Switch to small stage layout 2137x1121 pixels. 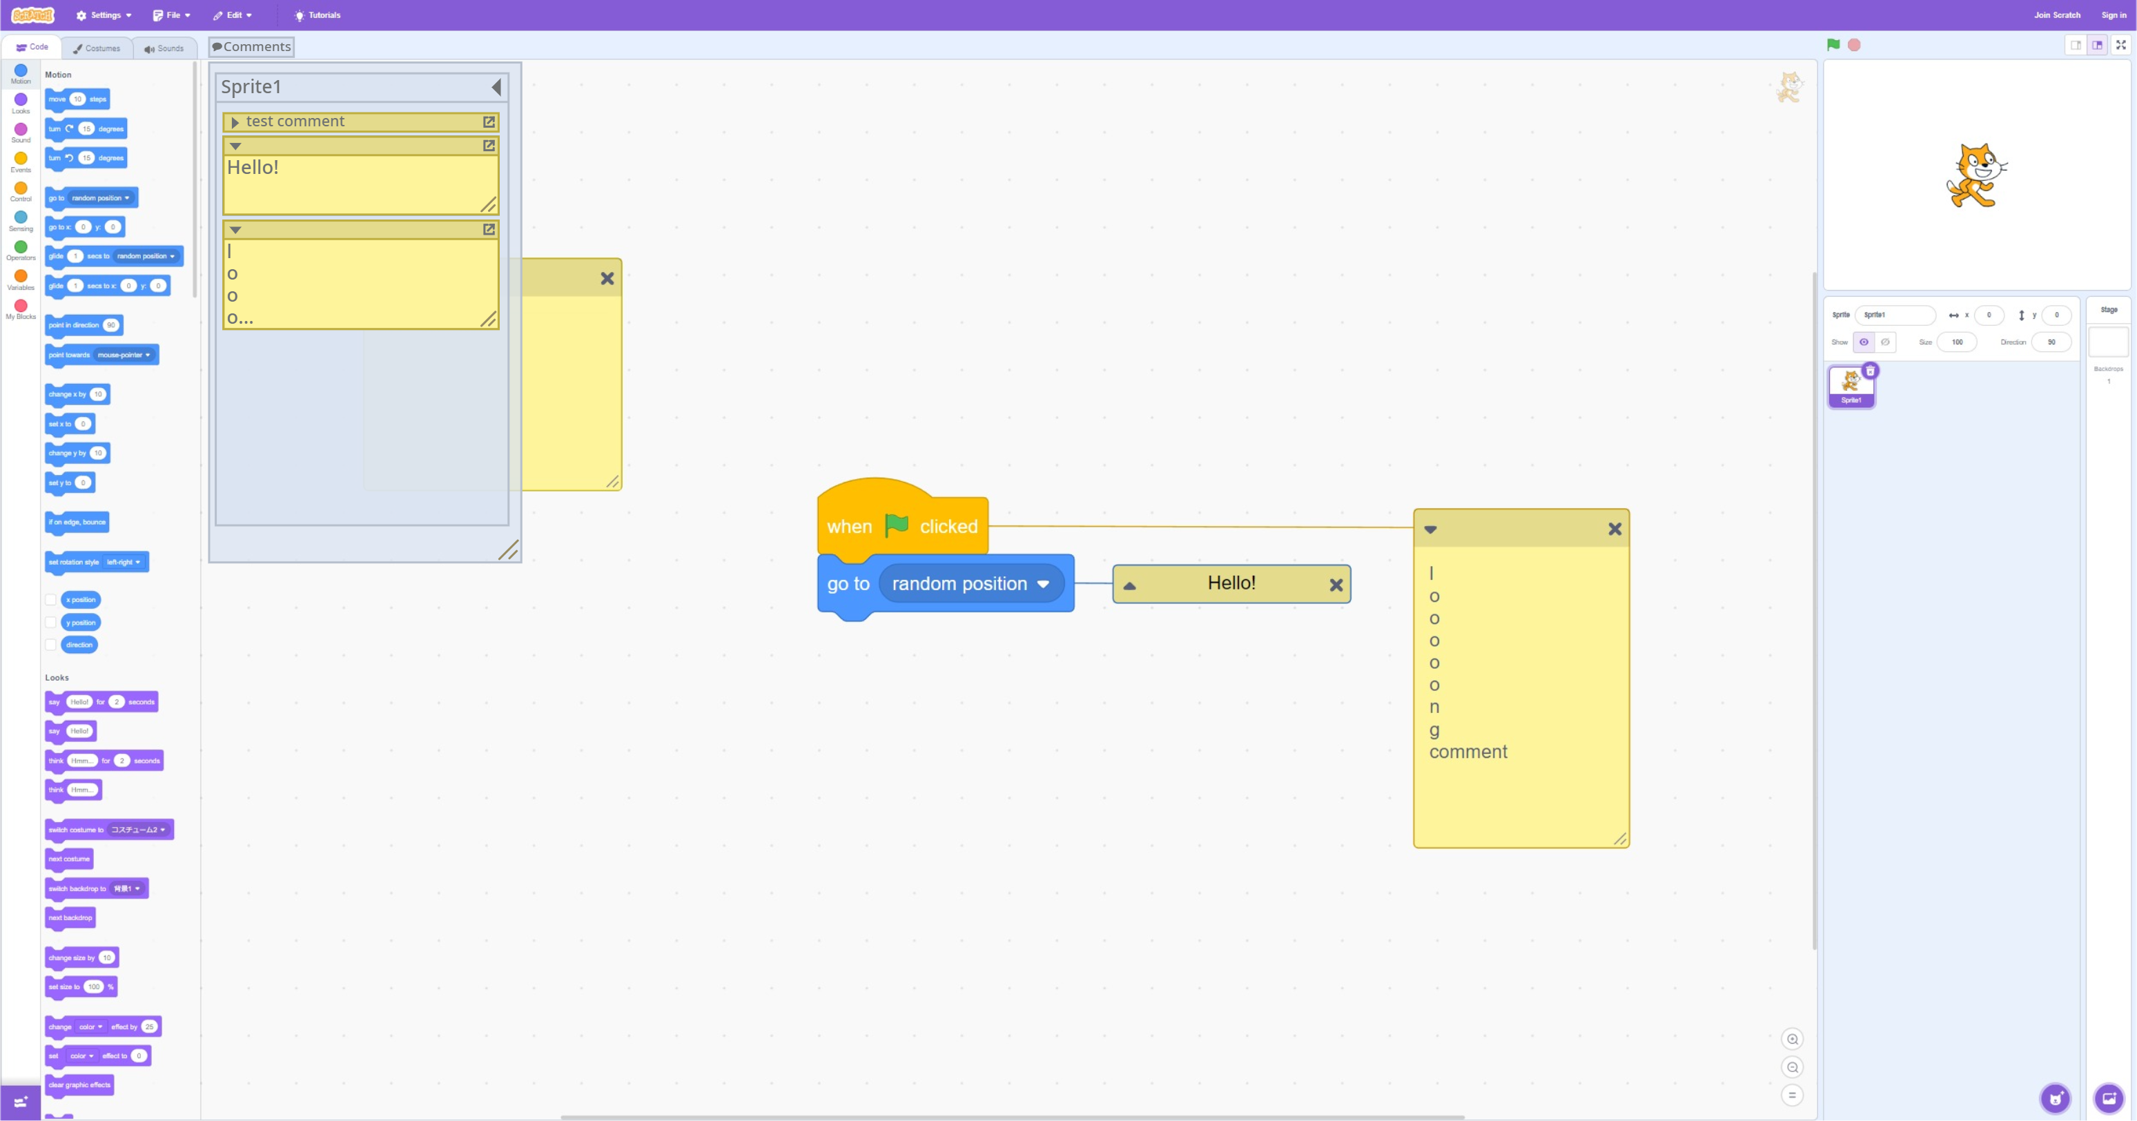[x=2076, y=45]
